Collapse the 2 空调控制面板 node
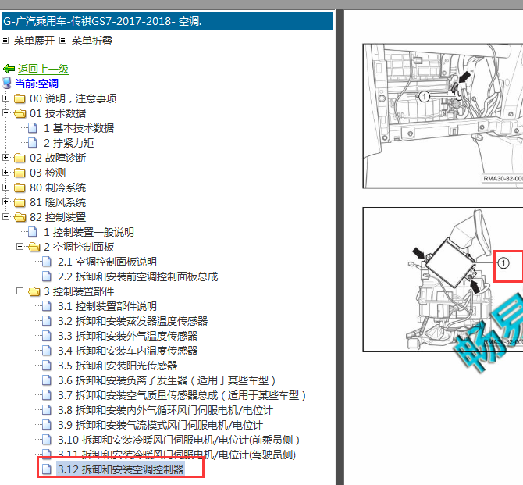The height and width of the screenshot is (485, 523). click(x=20, y=246)
